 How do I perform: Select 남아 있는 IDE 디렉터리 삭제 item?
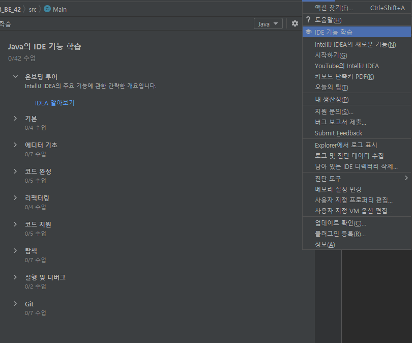(357, 166)
